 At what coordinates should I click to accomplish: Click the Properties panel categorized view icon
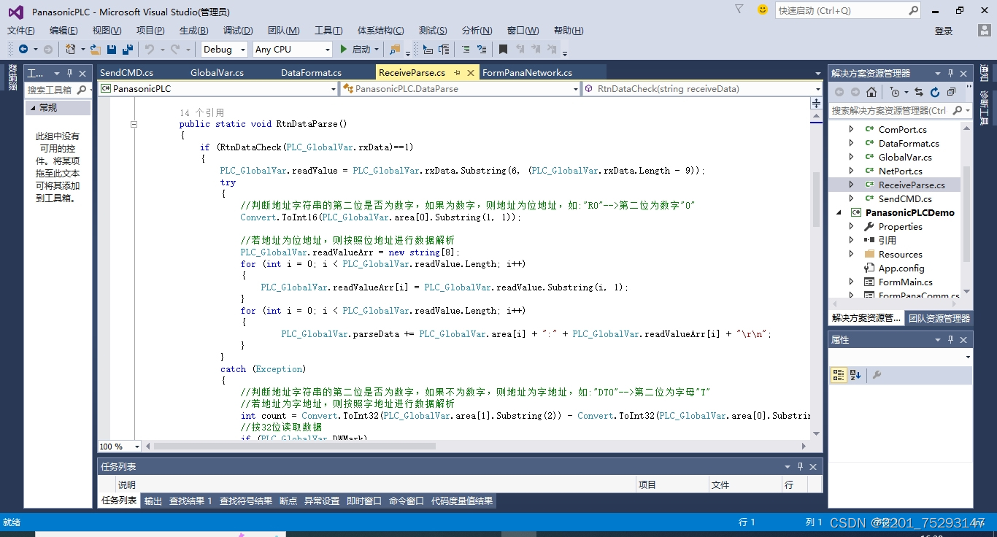tap(839, 375)
